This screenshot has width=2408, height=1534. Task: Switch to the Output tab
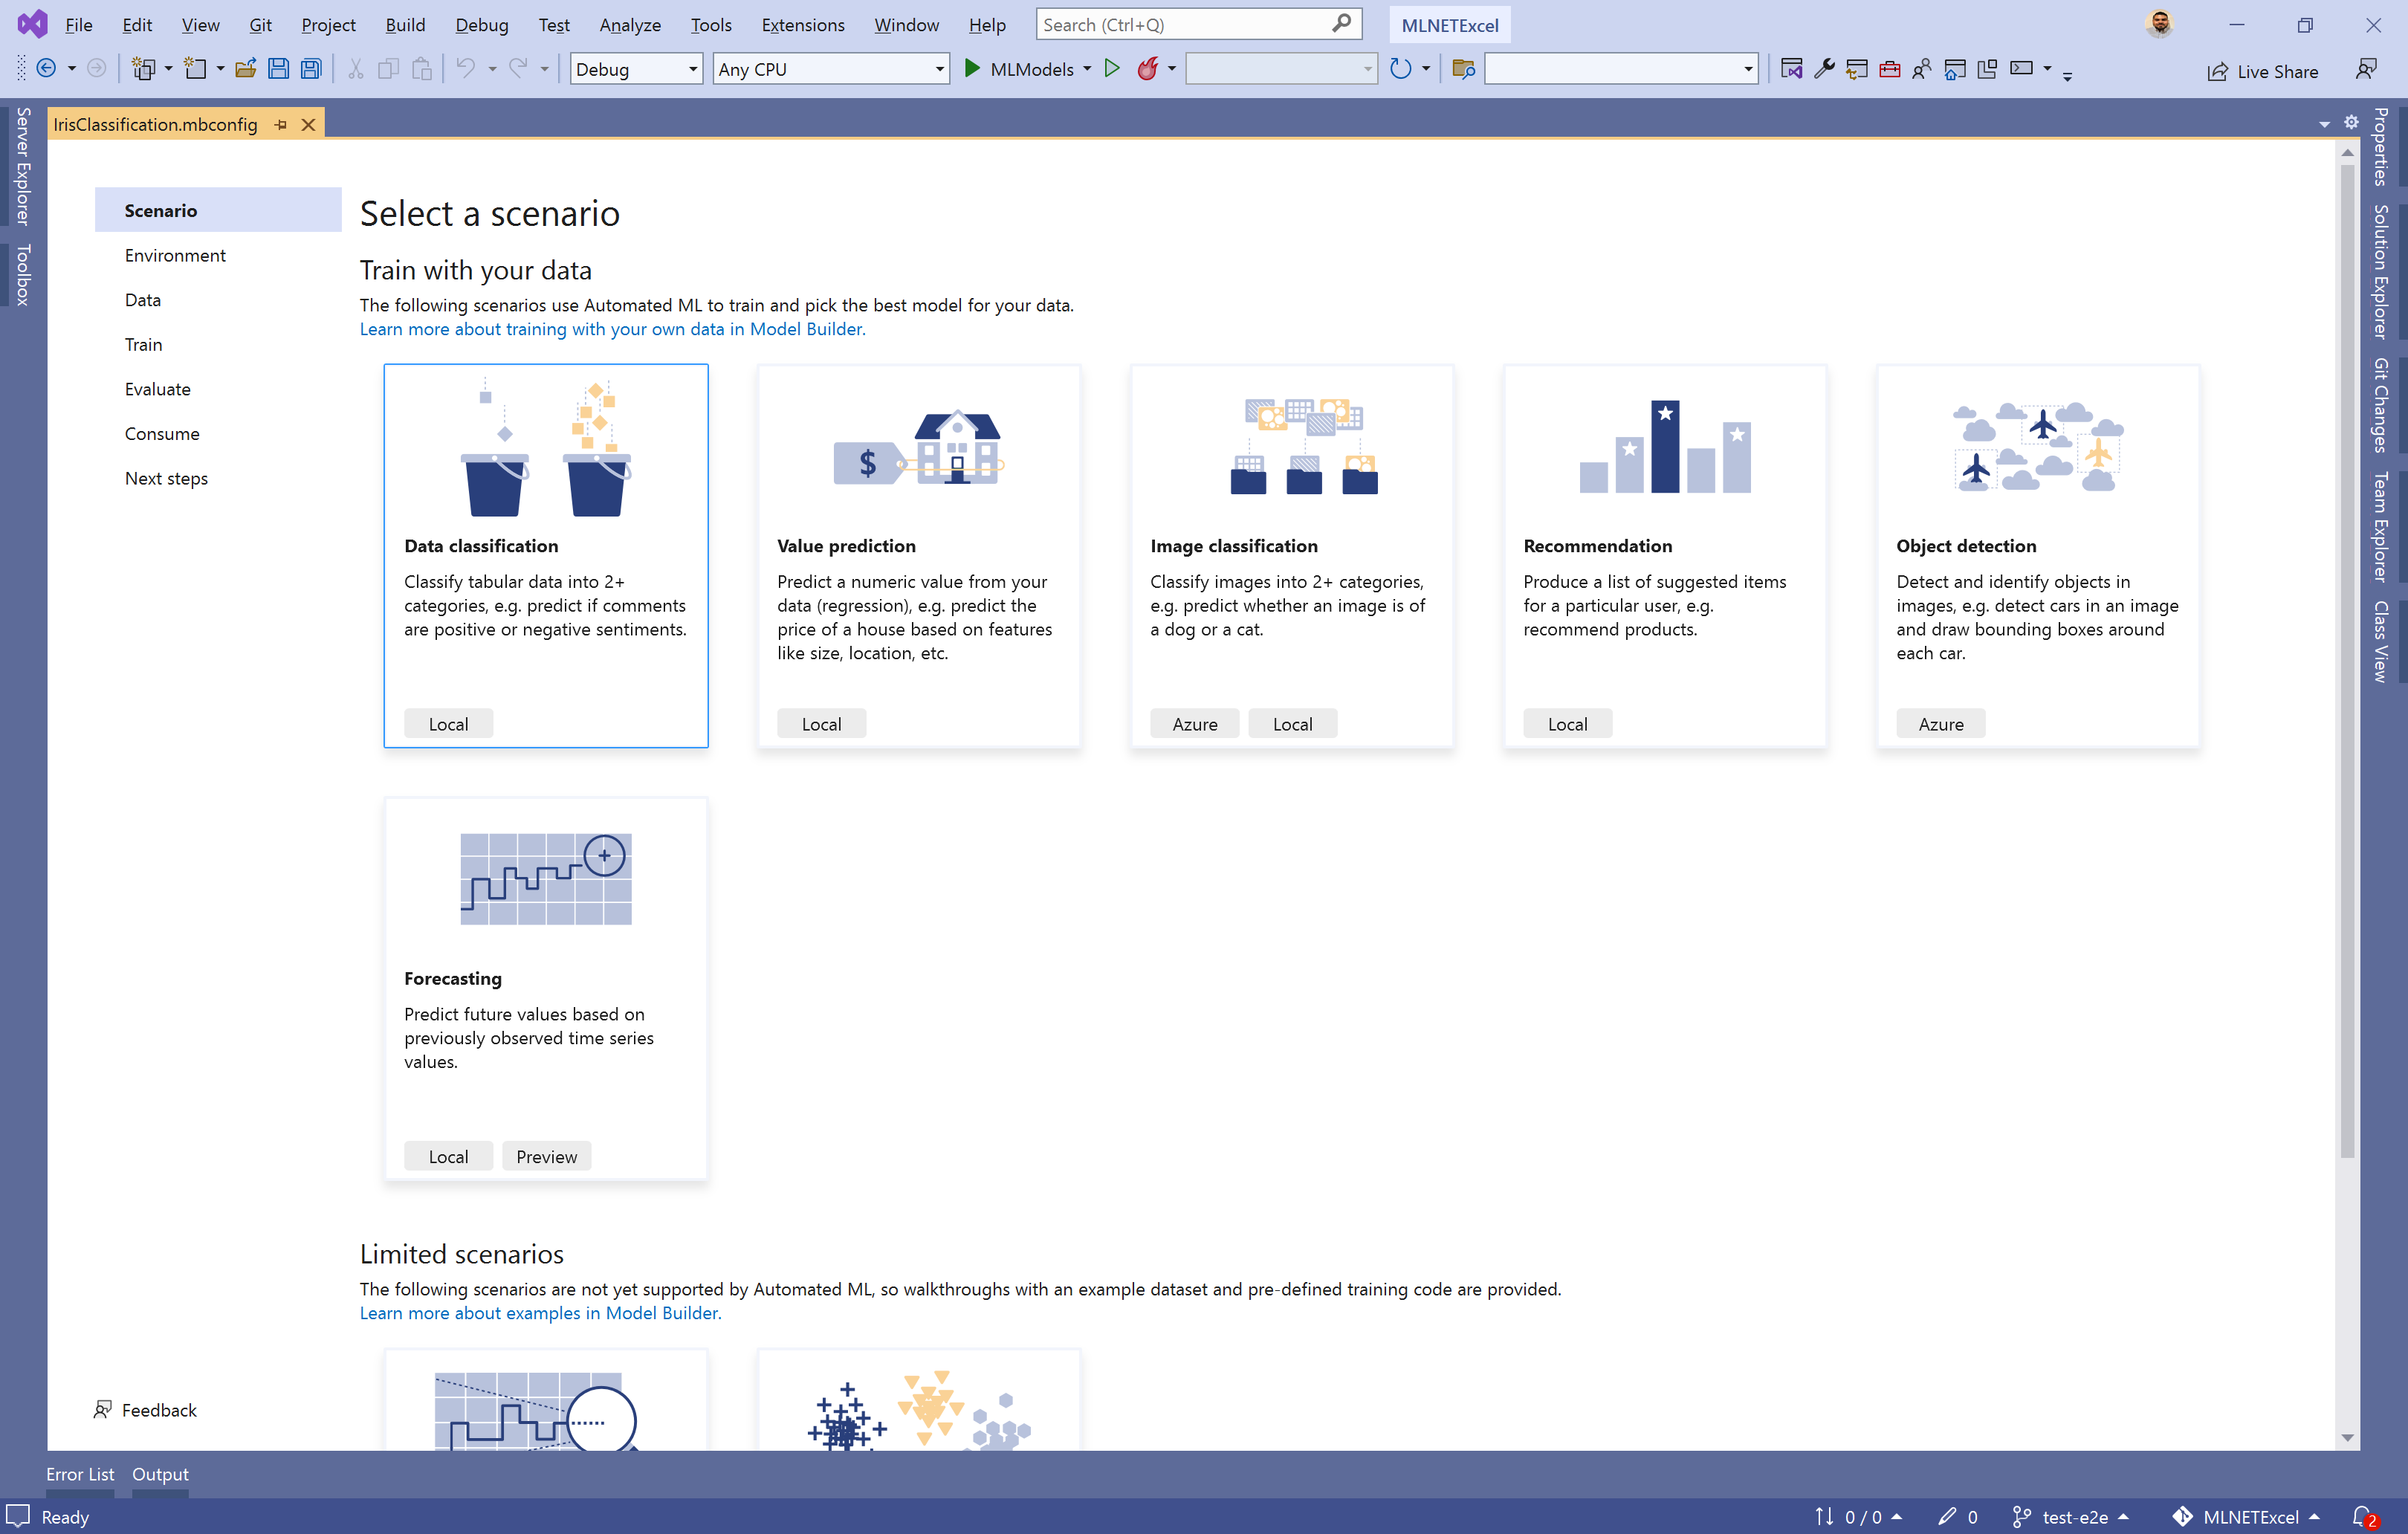[x=160, y=1473]
